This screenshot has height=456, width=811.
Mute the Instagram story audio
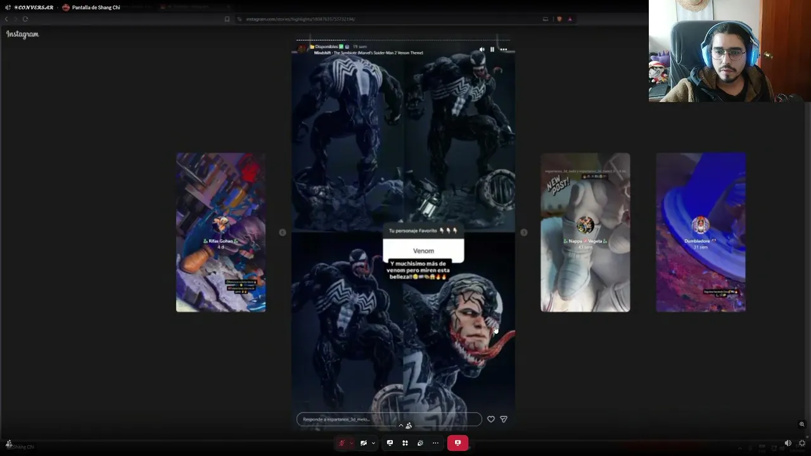[x=482, y=49]
